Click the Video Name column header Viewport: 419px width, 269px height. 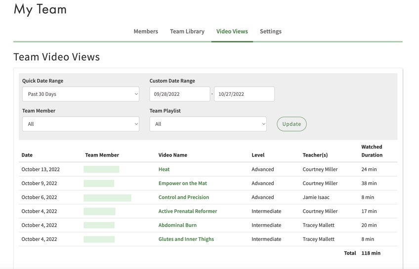point(172,155)
